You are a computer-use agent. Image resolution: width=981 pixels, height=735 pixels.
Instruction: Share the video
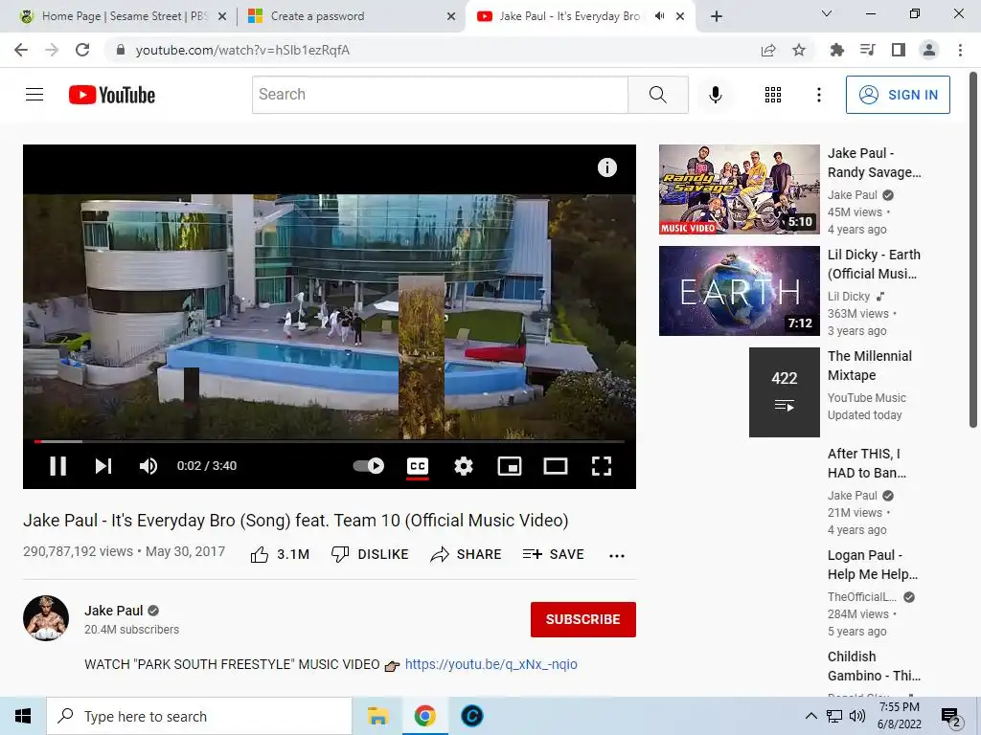tap(467, 554)
